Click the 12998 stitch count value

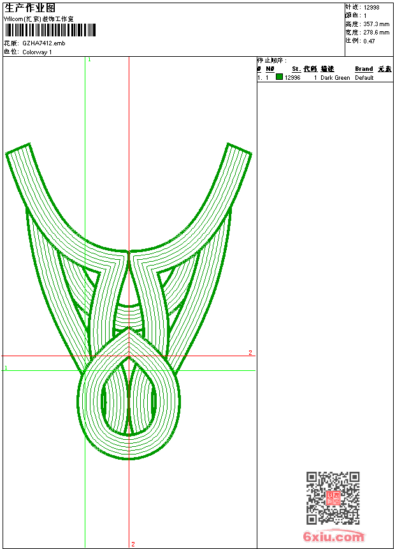pos(371,8)
